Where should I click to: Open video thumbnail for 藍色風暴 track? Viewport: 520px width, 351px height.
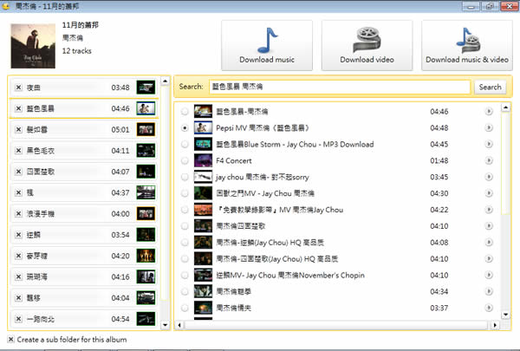(146, 108)
